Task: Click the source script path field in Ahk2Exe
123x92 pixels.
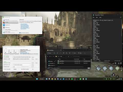Action: (x=22, y=57)
